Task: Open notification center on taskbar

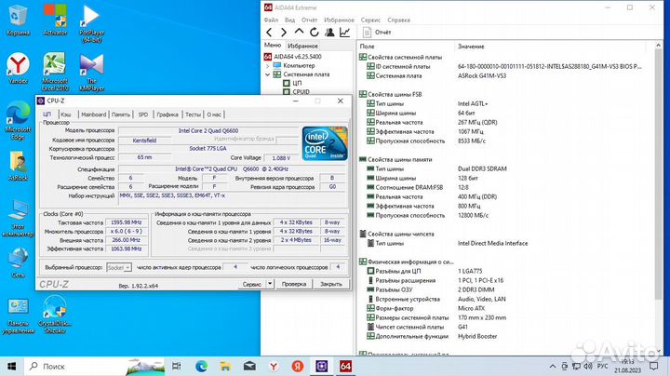Action: point(654,366)
